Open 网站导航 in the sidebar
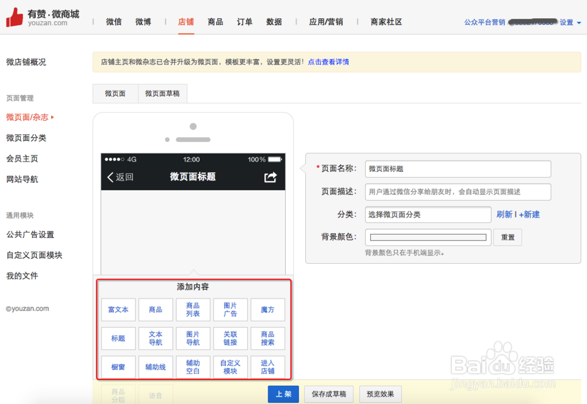 (22, 179)
